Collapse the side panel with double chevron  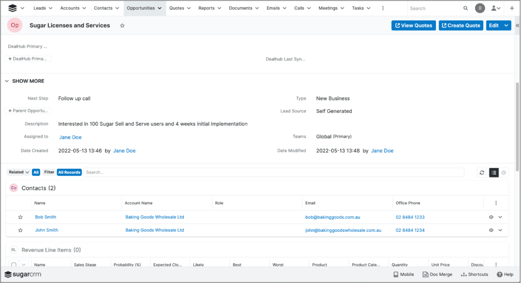pos(517,25)
